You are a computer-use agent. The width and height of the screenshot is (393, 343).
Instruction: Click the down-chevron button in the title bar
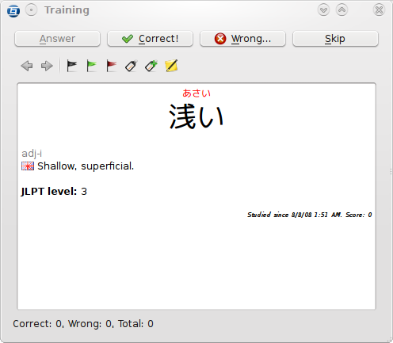click(323, 10)
